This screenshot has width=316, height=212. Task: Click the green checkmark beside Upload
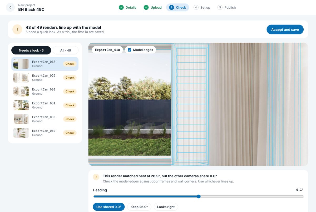146,7
